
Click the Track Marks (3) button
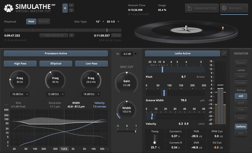[54, 35]
